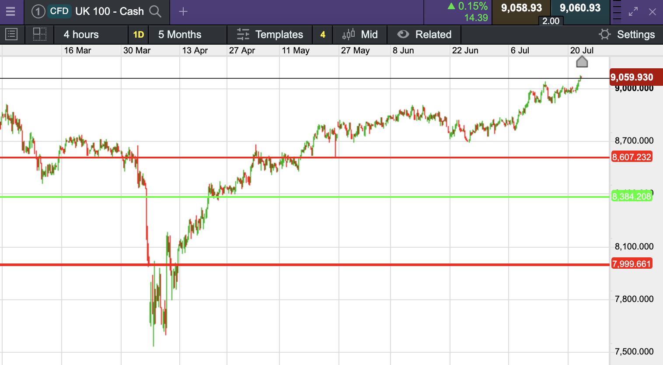Select the 8,384.208 green line label
The width and height of the screenshot is (663, 365).
pos(632,197)
